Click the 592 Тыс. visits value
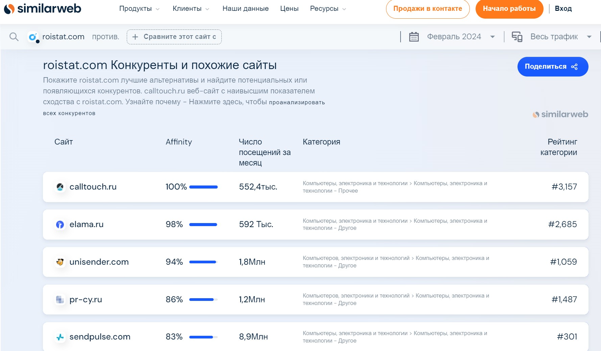Image resolution: width=601 pixels, height=351 pixels. point(256,224)
